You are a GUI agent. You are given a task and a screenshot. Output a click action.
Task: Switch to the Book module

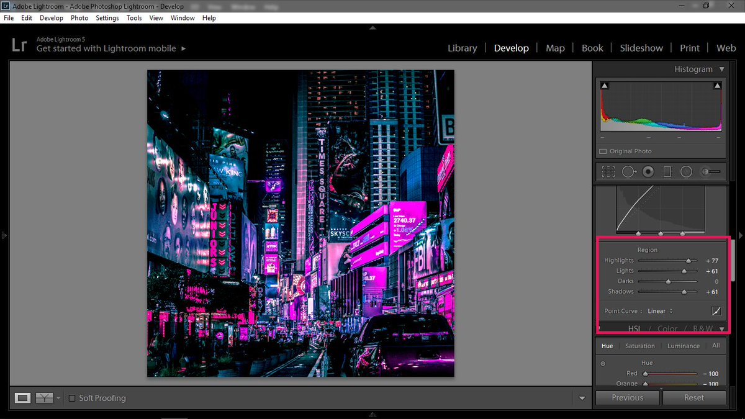coord(592,48)
